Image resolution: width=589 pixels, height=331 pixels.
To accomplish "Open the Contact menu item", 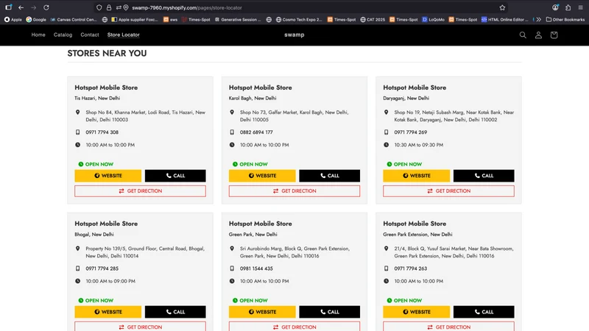I will click(x=90, y=35).
